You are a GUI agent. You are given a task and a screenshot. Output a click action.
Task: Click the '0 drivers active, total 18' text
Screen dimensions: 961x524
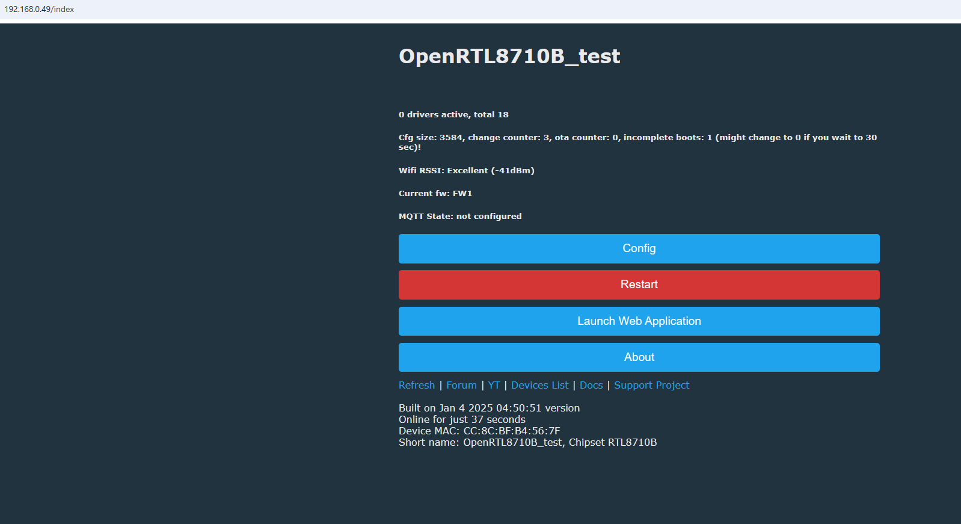pyautogui.click(x=453, y=114)
